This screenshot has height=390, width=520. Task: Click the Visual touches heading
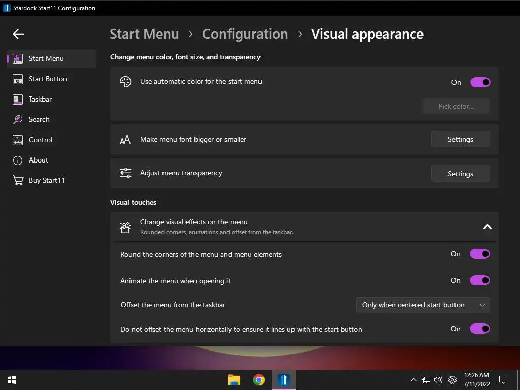[134, 202]
